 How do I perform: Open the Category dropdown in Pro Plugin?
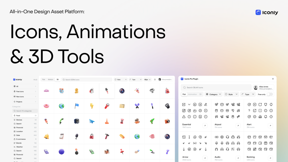click(213, 94)
